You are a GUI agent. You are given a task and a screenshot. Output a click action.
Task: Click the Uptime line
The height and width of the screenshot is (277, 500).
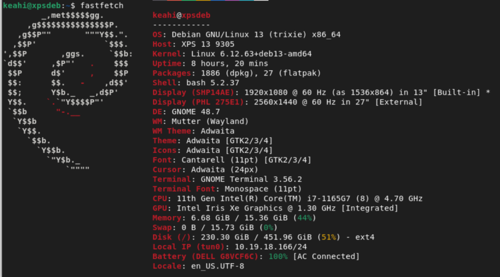(210, 63)
